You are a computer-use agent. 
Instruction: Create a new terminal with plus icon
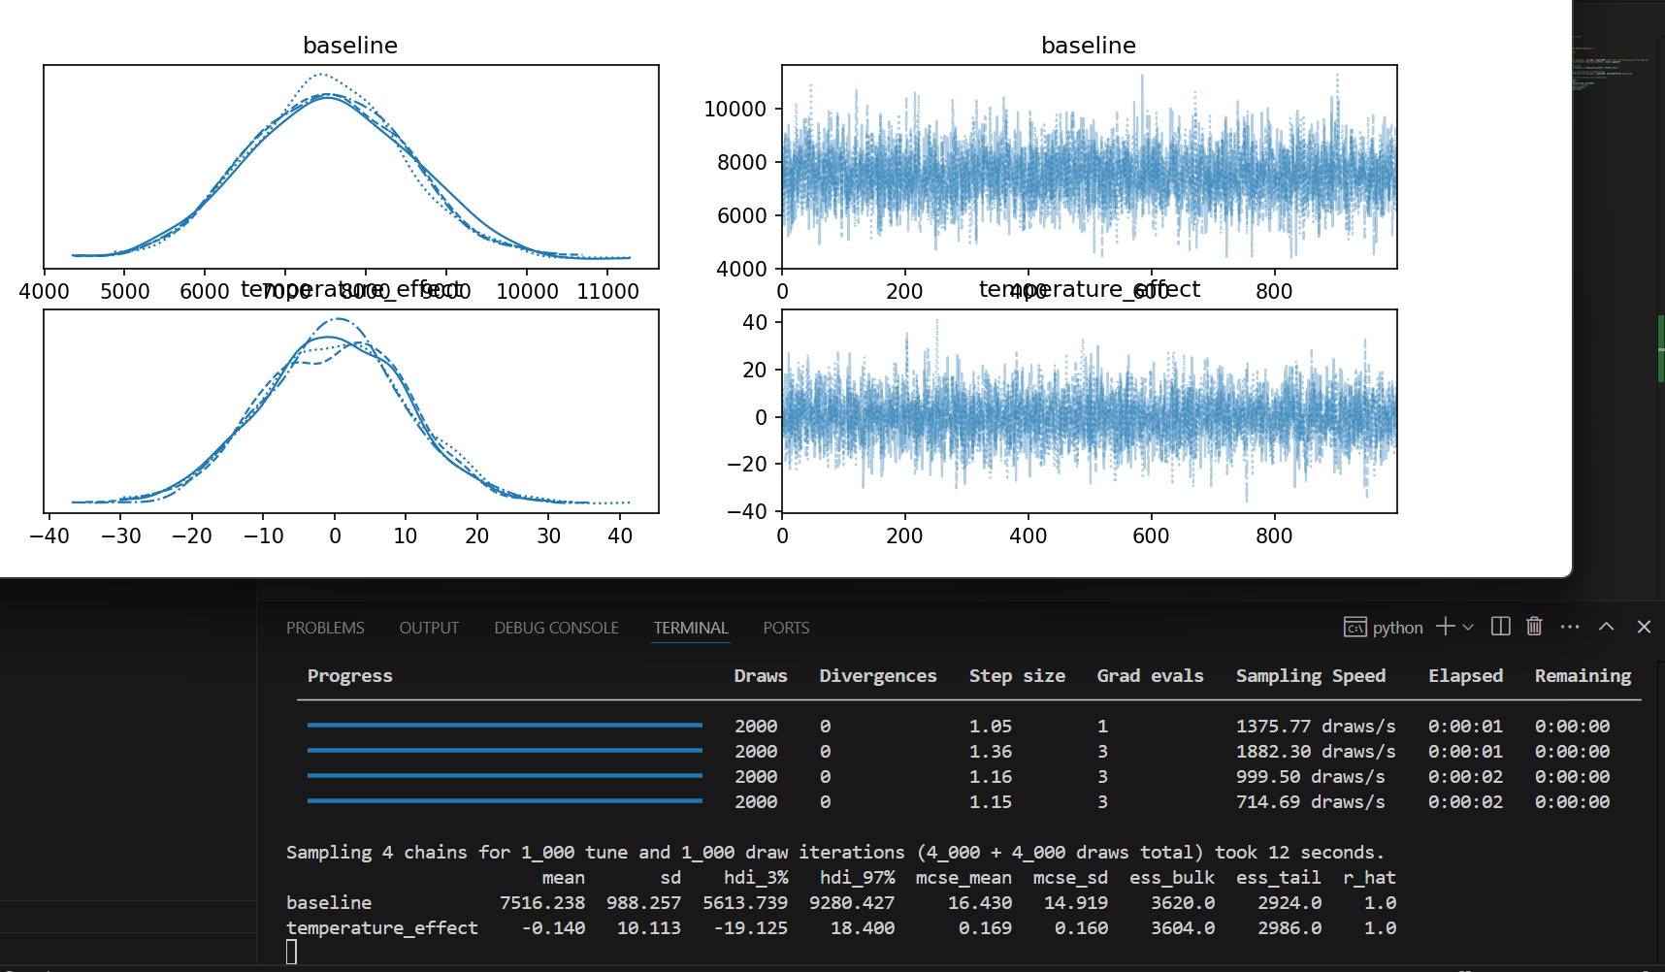coord(1445,627)
